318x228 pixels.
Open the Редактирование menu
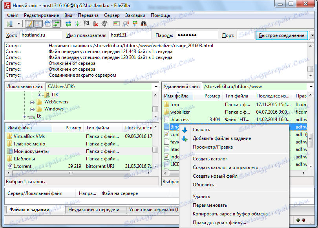click(x=41, y=15)
